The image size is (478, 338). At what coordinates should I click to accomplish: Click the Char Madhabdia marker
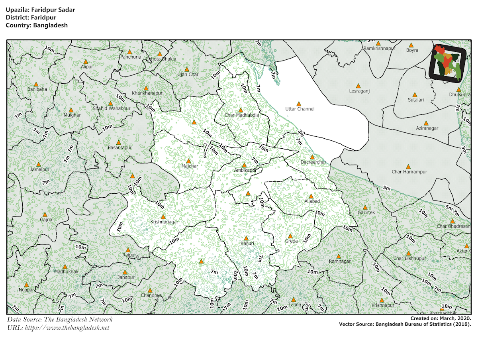pos(241,110)
